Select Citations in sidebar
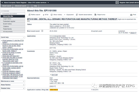 point(13,26)
